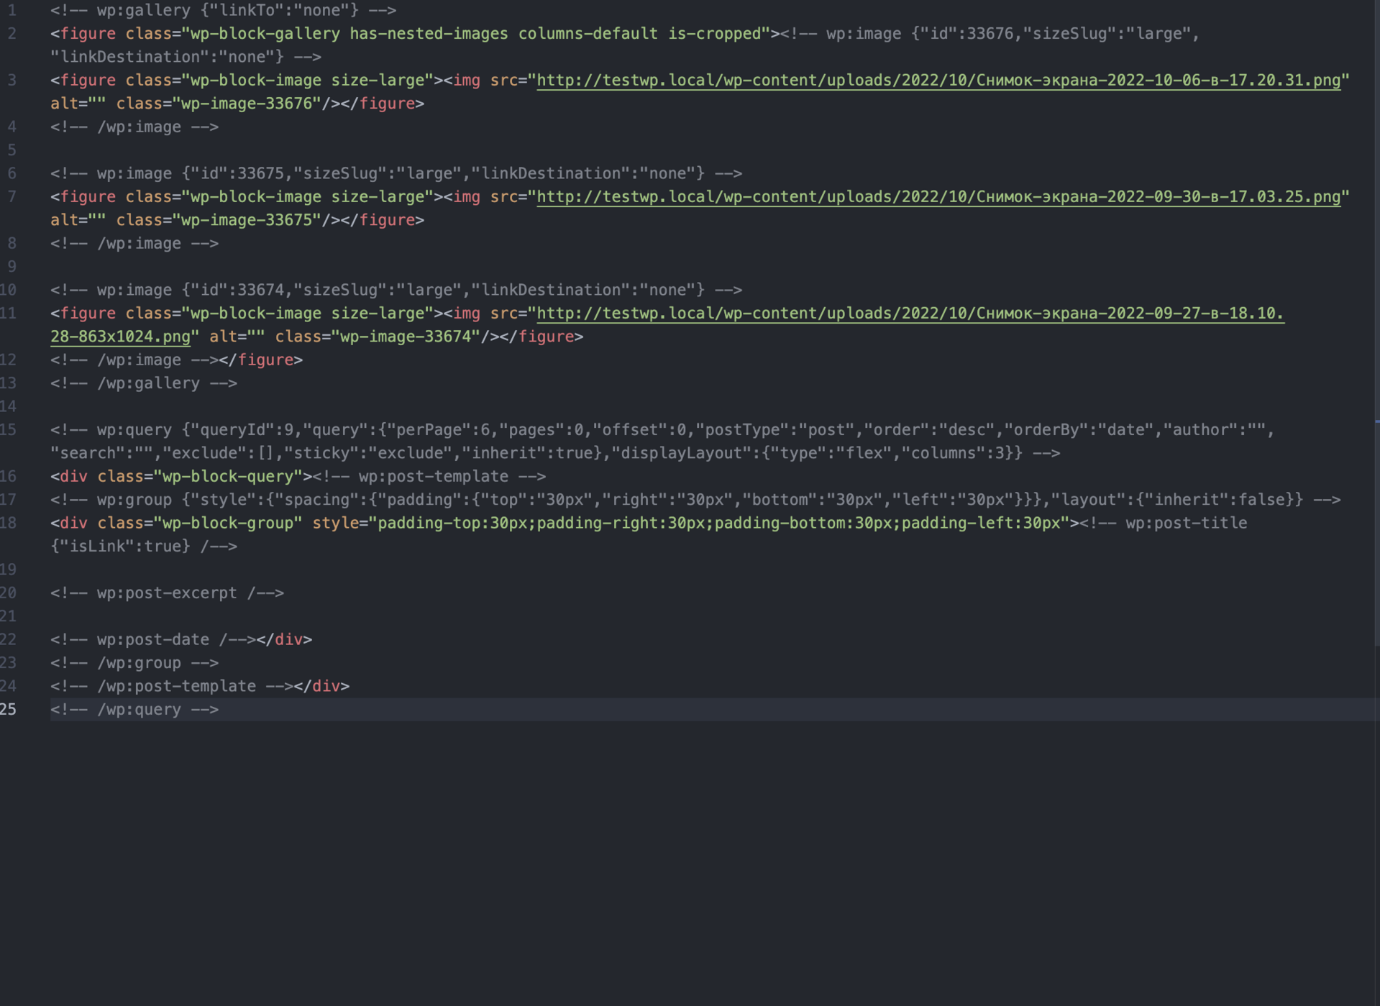Click the 'wp-image-33675' class value
Viewport: 1380px width, 1006px height.
coord(247,220)
